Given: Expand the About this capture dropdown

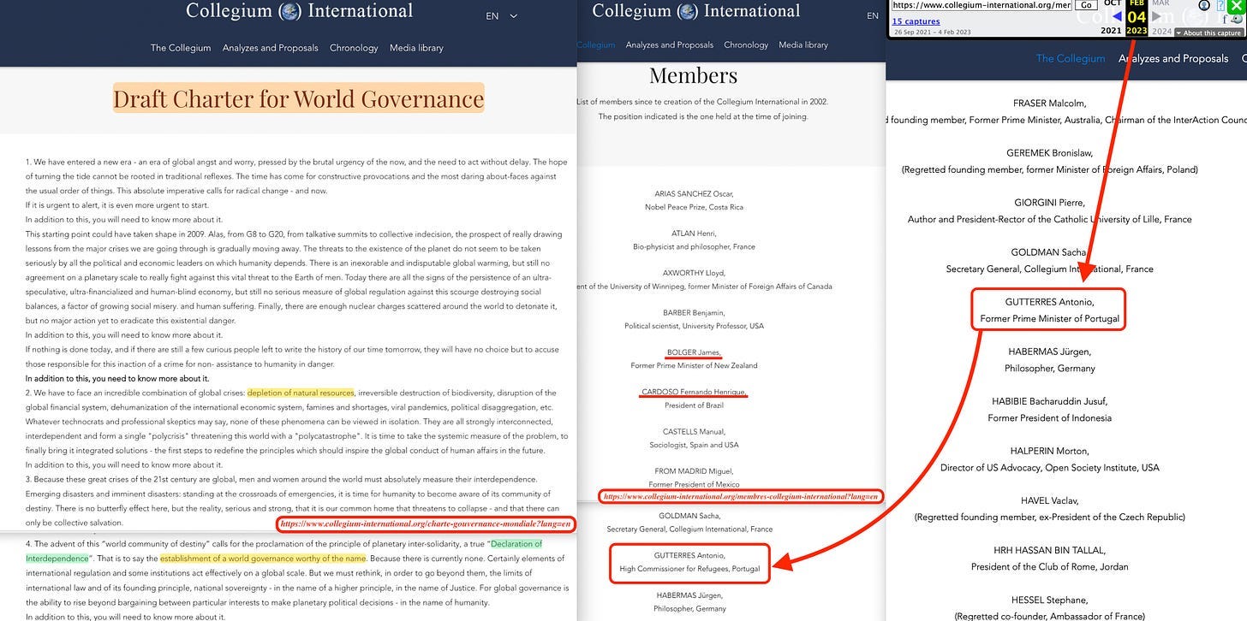Looking at the screenshot, I should 1208,33.
